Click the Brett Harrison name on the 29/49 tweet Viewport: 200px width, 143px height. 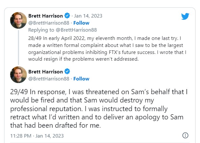(x=46, y=71)
